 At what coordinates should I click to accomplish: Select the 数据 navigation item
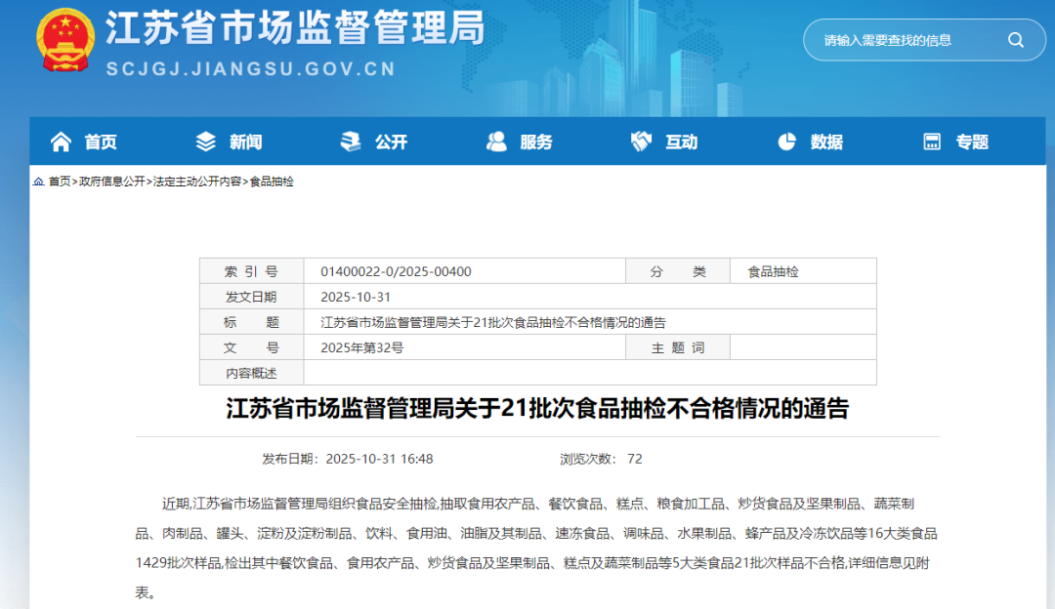coord(826,142)
